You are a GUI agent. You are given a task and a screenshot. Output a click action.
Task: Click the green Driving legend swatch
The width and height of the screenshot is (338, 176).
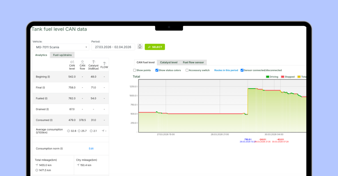[267, 77]
